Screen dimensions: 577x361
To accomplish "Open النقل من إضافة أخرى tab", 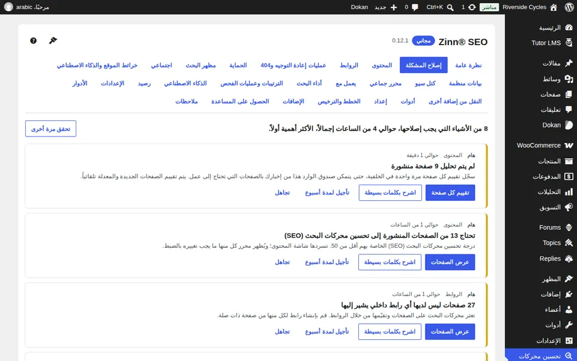I will click(455, 101).
